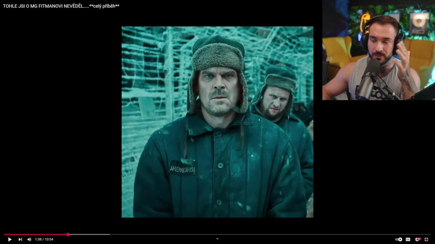The width and height of the screenshot is (435, 244).
Task: Toggle the autoplay switch
Action: 399,239
